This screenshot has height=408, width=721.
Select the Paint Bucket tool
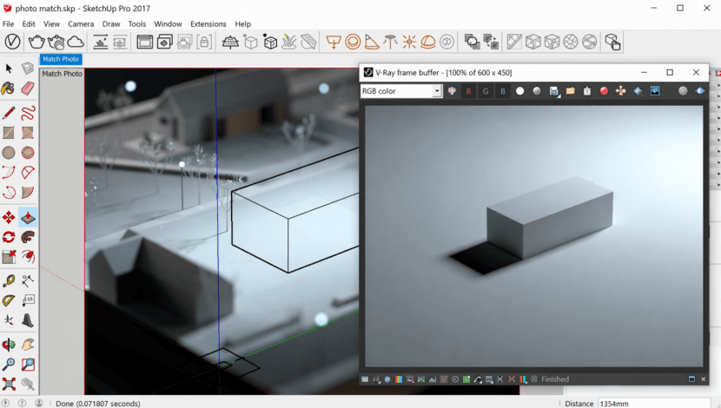[9, 89]
